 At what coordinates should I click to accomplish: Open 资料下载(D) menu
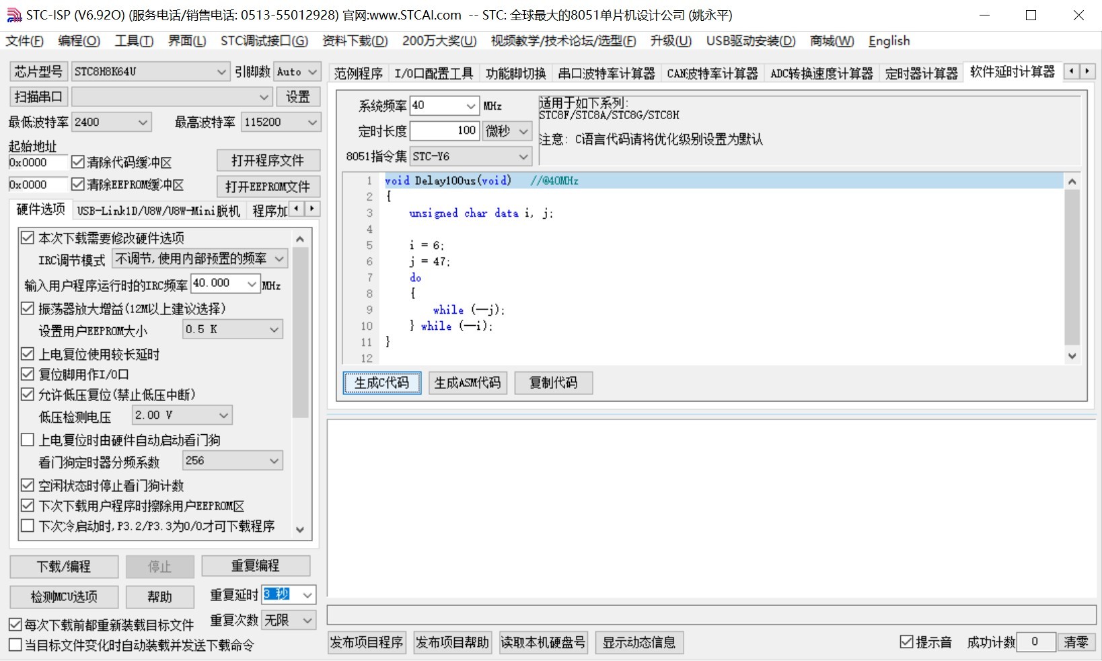(355, 41)
